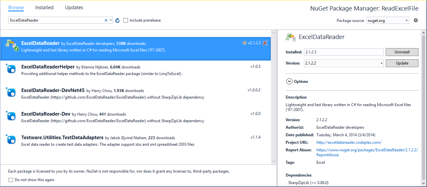Switch to the Browse tab
This screenshot has width=427, height=187.
coord(16,8)
